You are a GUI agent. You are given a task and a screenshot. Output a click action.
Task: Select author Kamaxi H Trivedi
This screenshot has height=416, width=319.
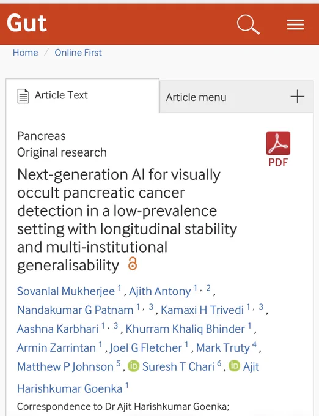coord(202,310)
